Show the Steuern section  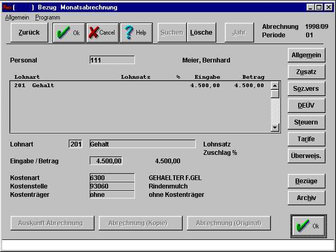(x=307, y=122)
